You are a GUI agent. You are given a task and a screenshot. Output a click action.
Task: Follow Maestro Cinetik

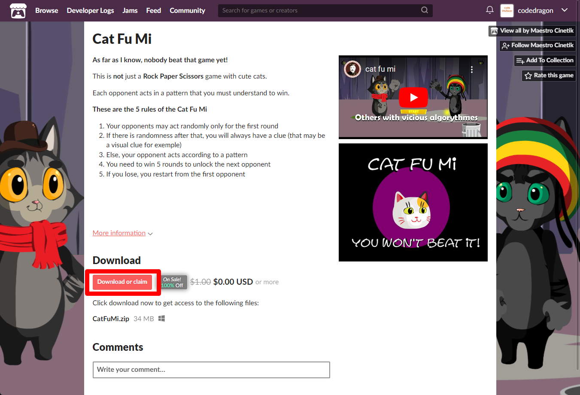(537, 46)
